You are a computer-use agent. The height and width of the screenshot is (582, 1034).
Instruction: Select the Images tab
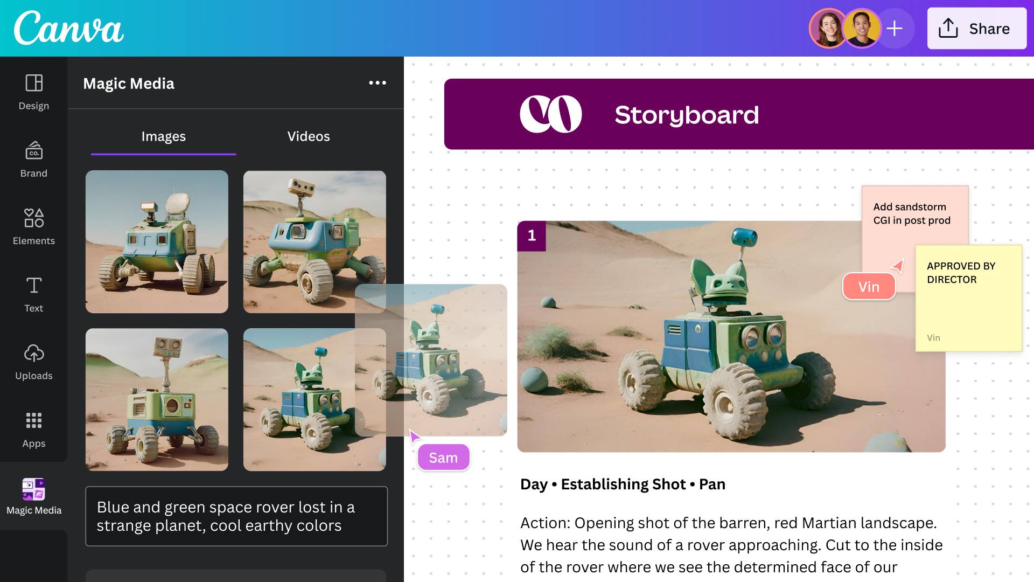[x=163, y=136]
